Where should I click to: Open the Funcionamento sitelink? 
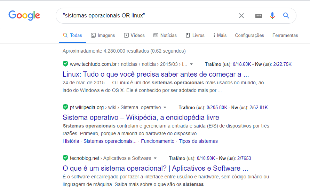(158, 141)
